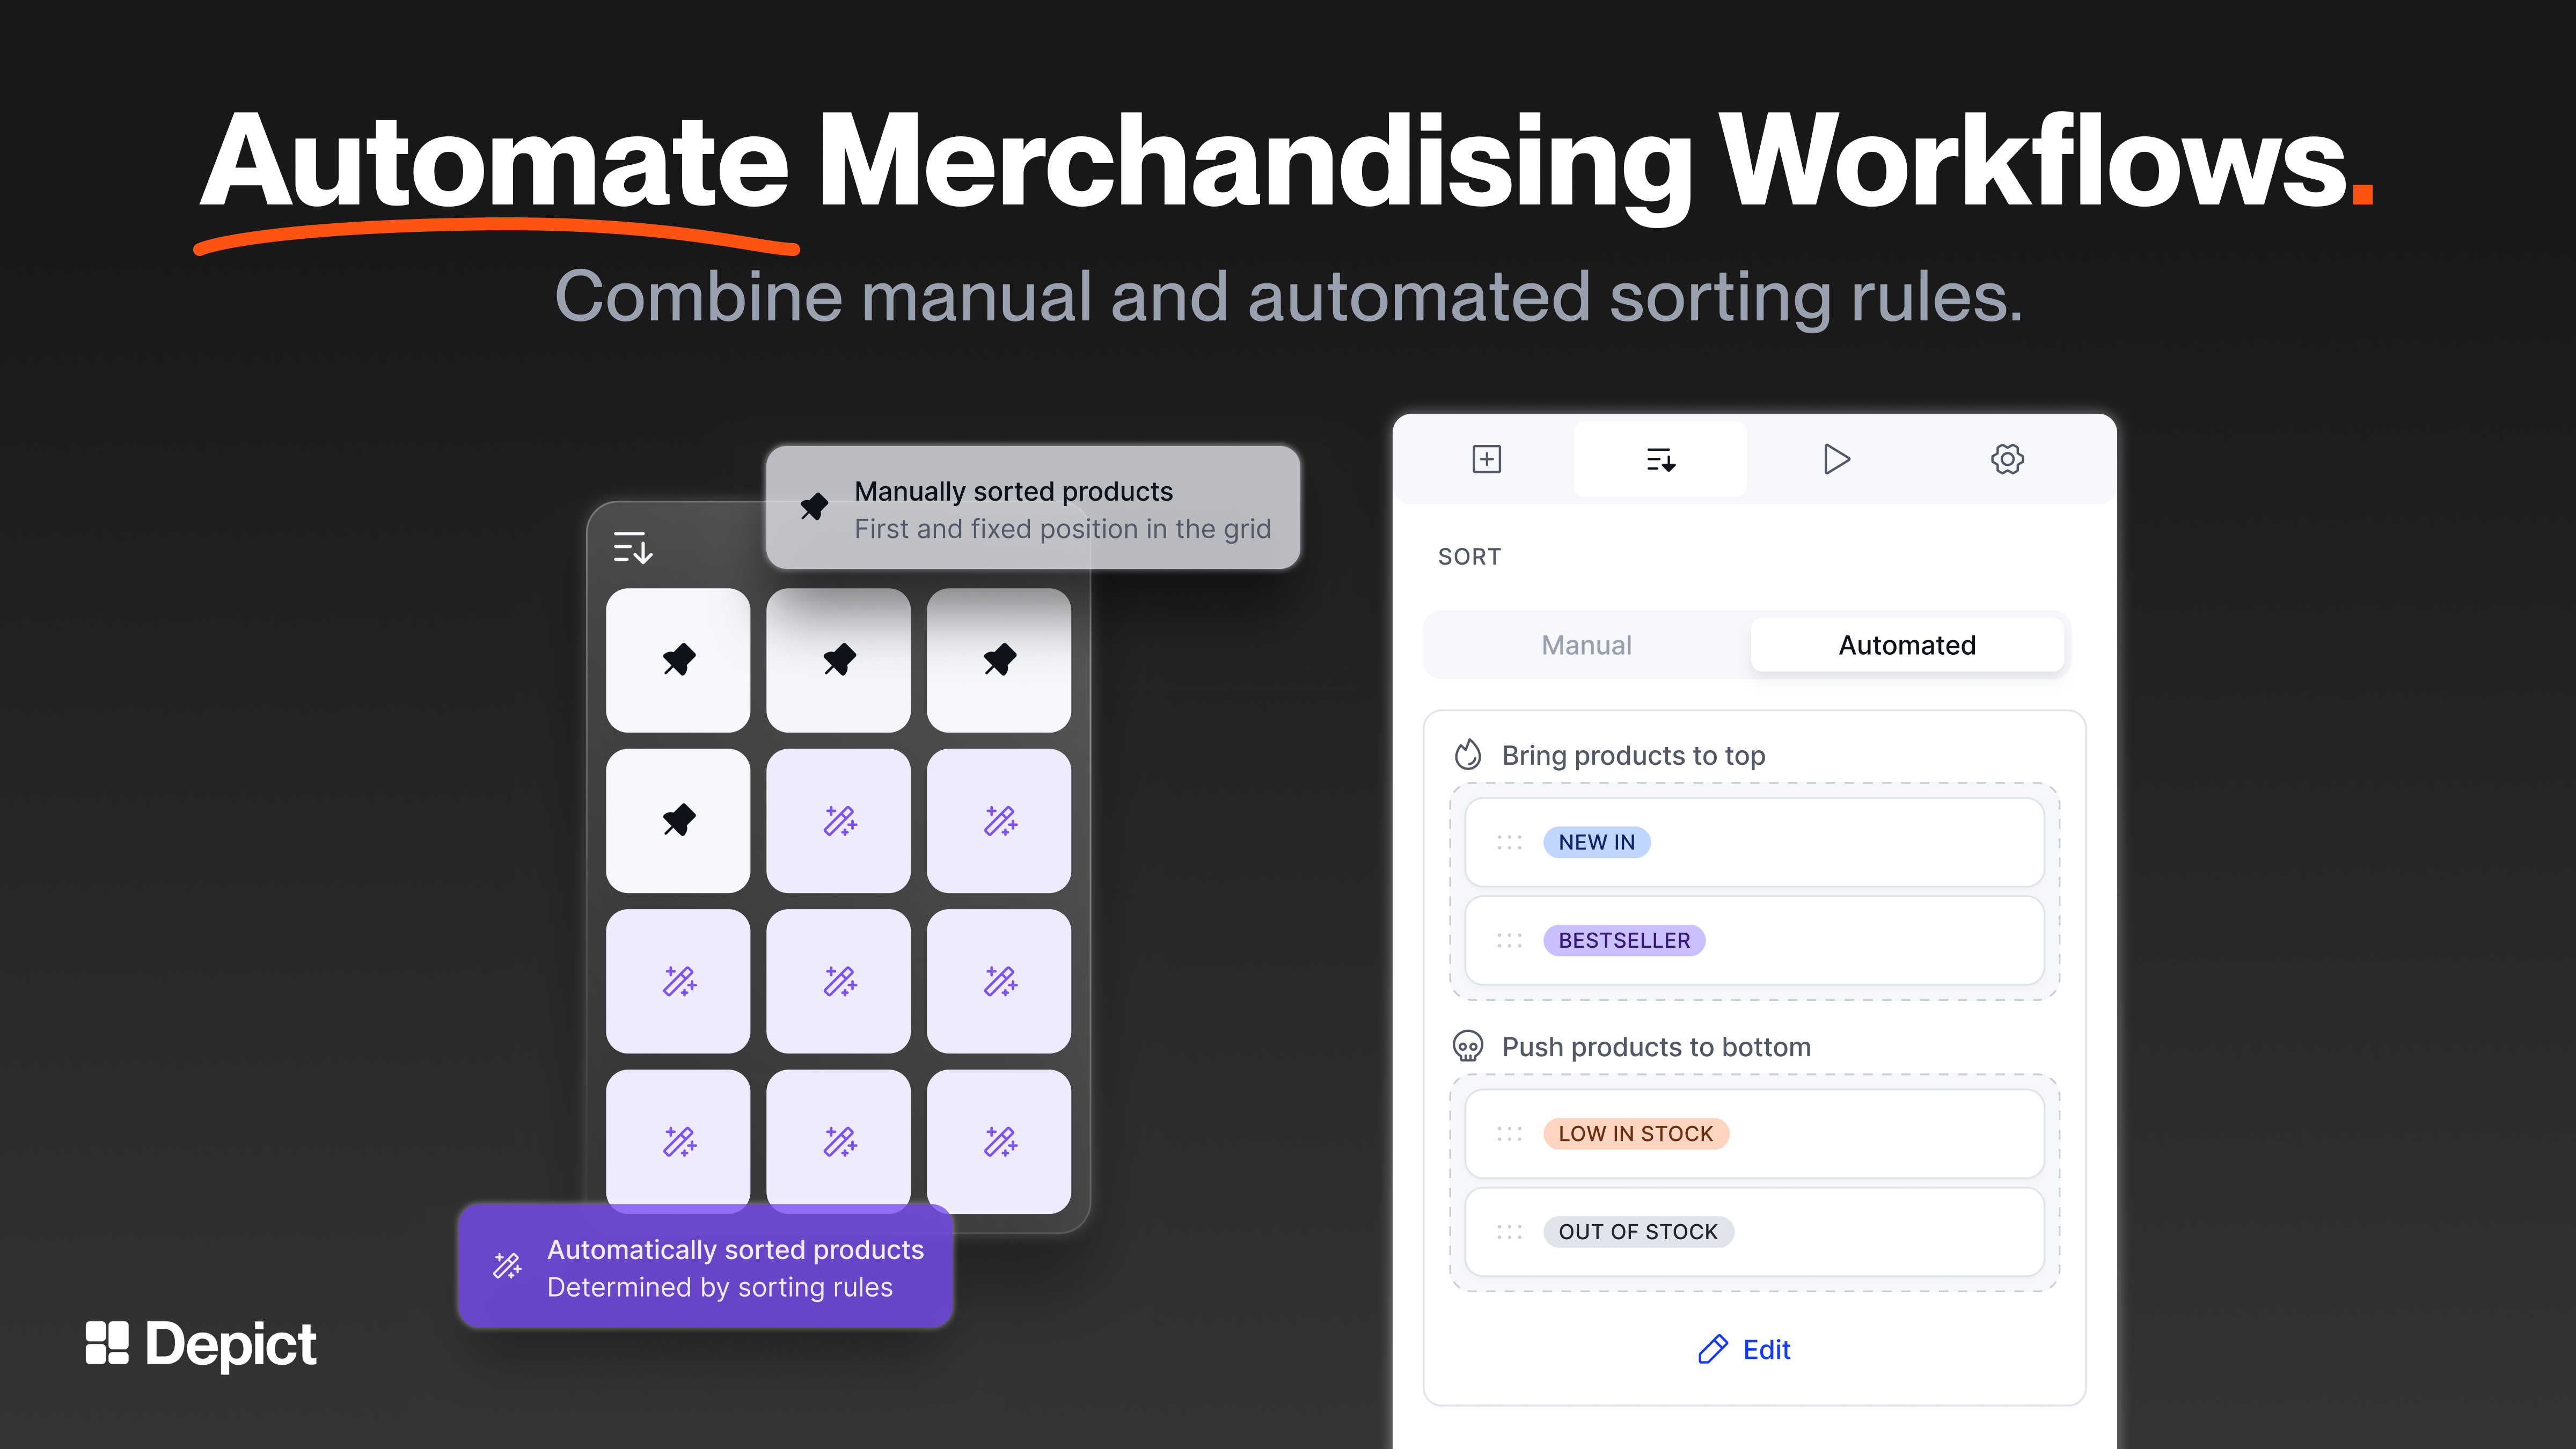This screenshot has width=2576, height=1449.
Task: Click the play preview icon in panel toolbar
Action: point(1835,459)
